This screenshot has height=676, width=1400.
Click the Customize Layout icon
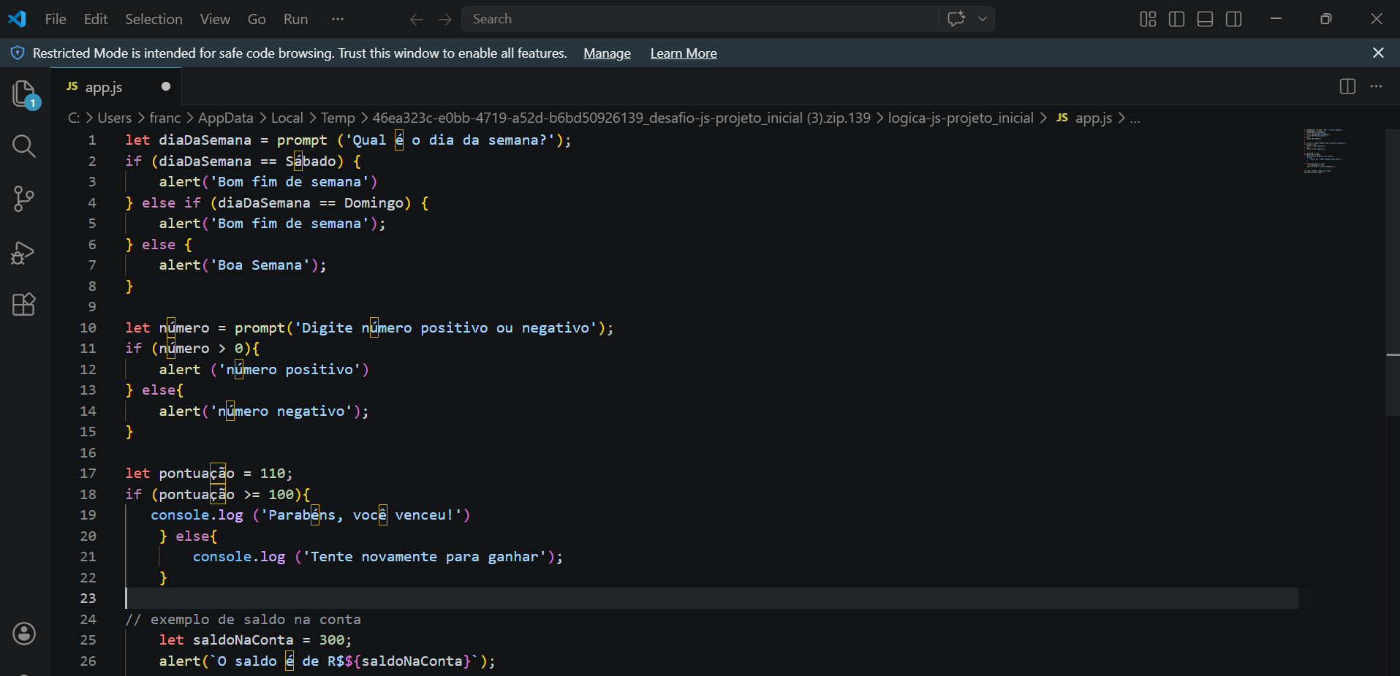pyautogui.click(x=1148, y=19)
